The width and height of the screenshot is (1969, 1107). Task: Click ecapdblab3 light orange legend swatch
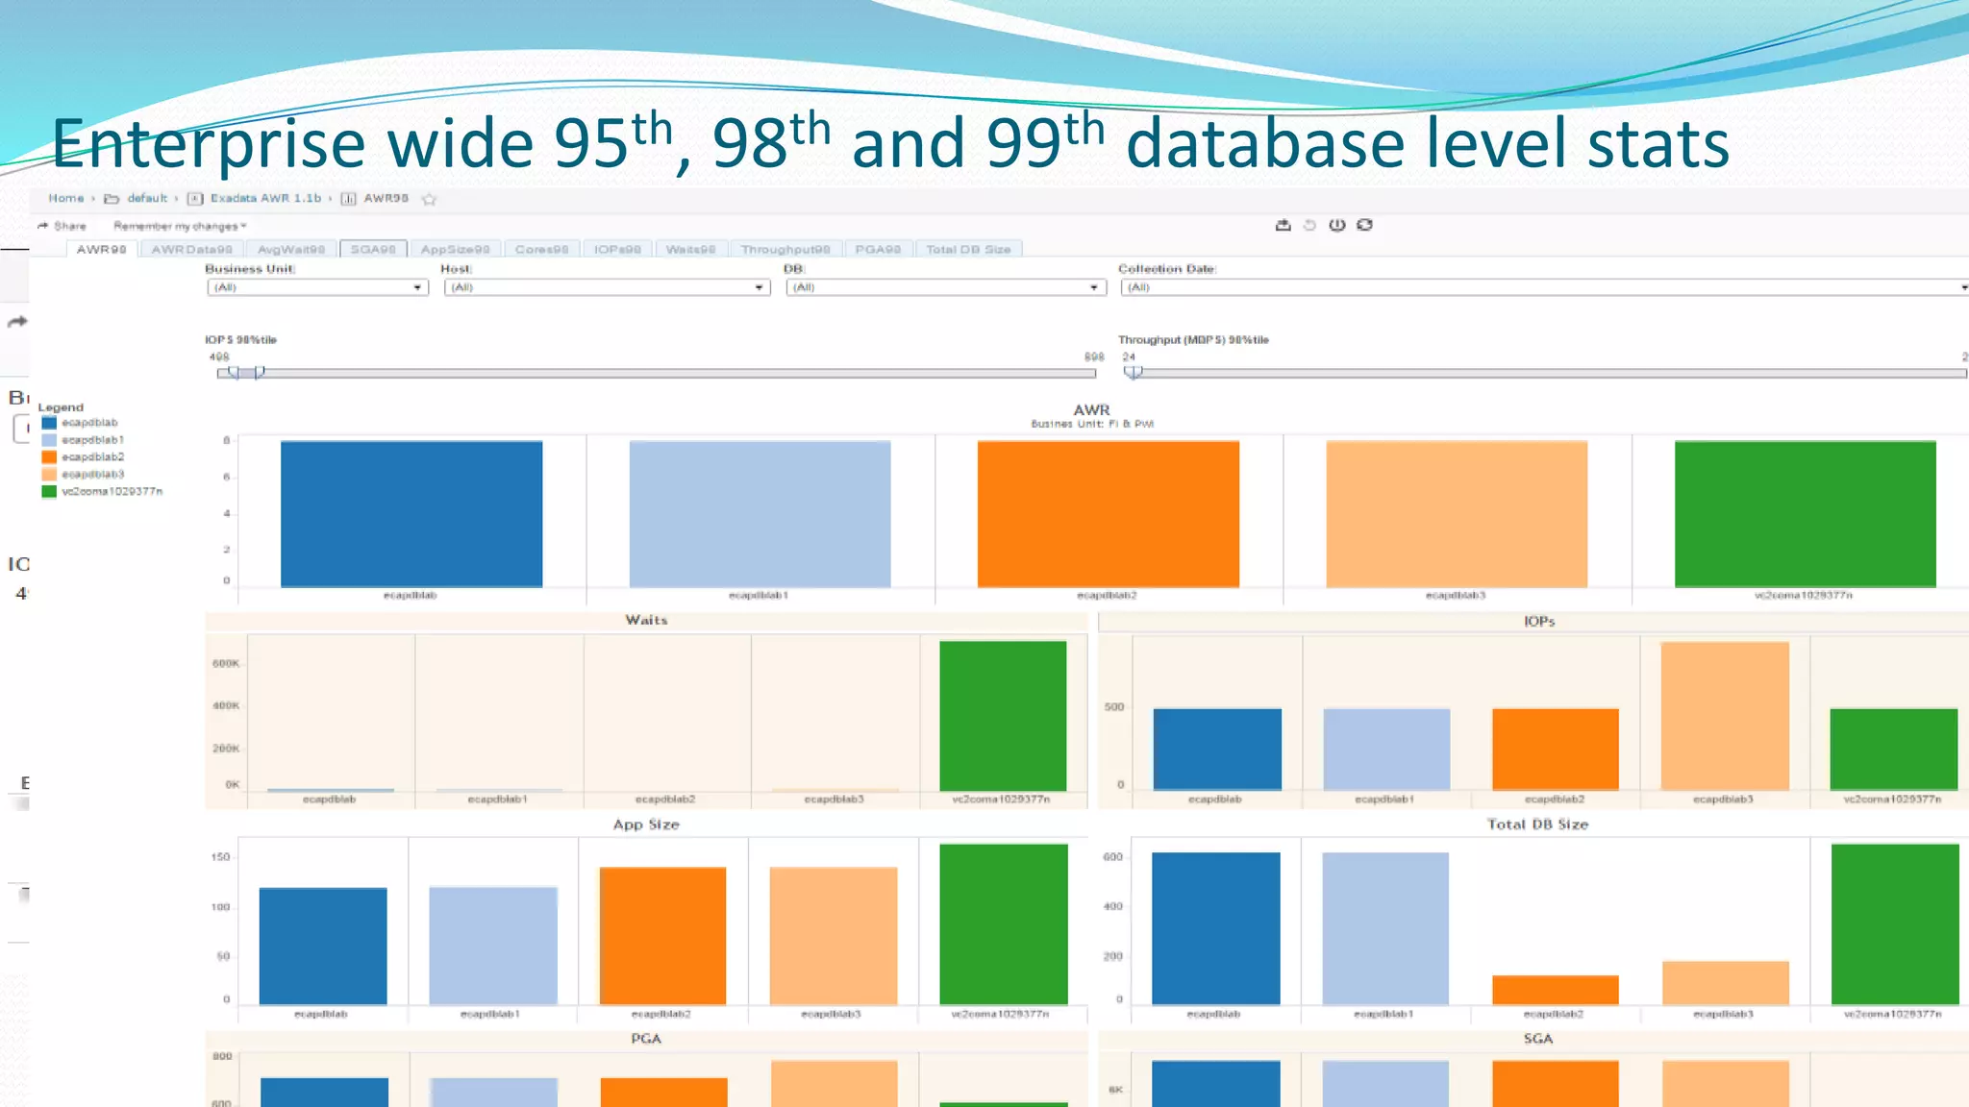49,475
